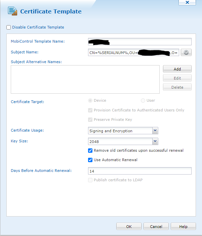Confirm the template with OK
The width and height of the screenshot is (202, 236).
pos(129,227)
